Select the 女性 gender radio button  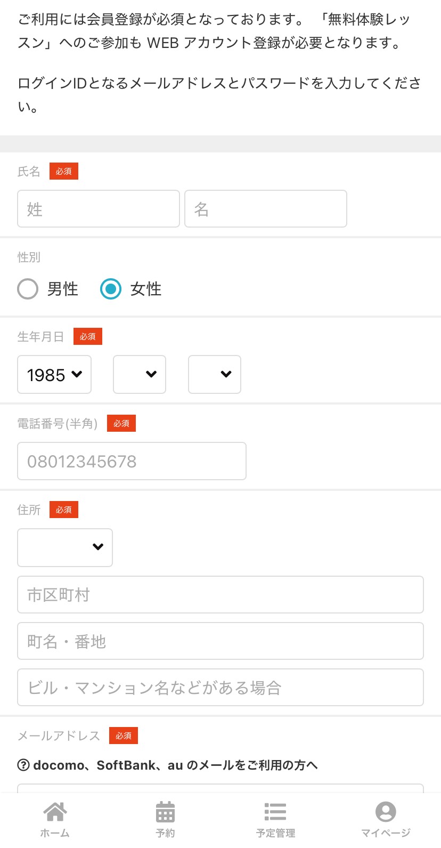point(111,288)
